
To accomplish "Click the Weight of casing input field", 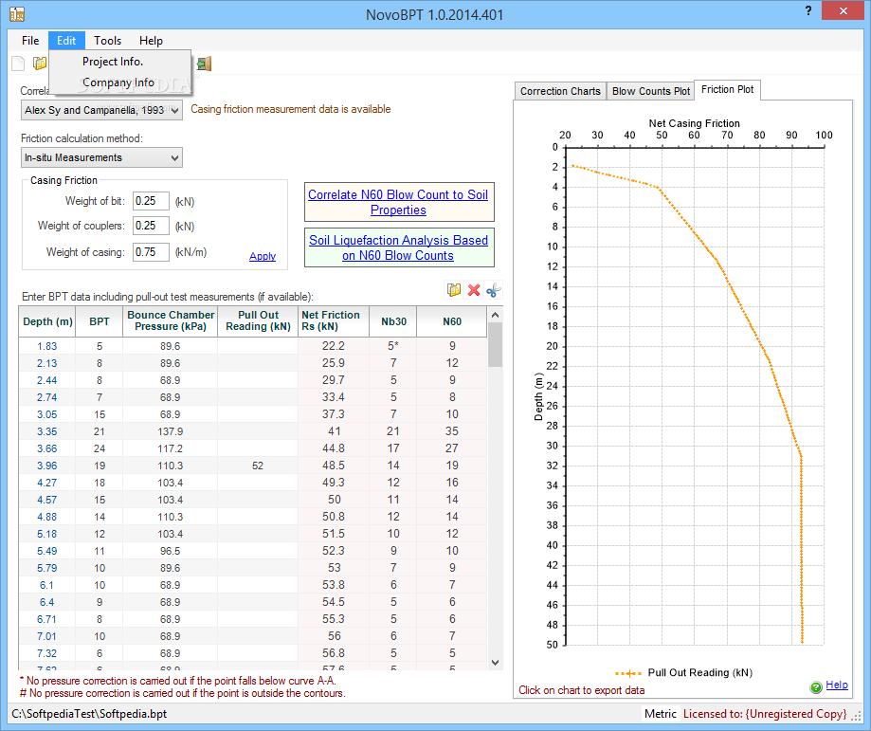I will point(151,252).
